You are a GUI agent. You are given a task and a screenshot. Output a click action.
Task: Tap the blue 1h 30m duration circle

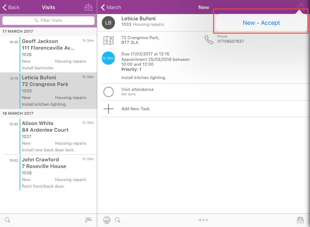pyautogui.click(x=108, y=58)
